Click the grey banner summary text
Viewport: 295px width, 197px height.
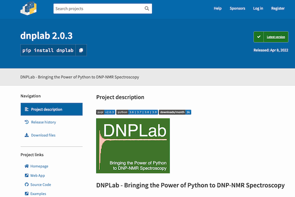coord(80,77)
